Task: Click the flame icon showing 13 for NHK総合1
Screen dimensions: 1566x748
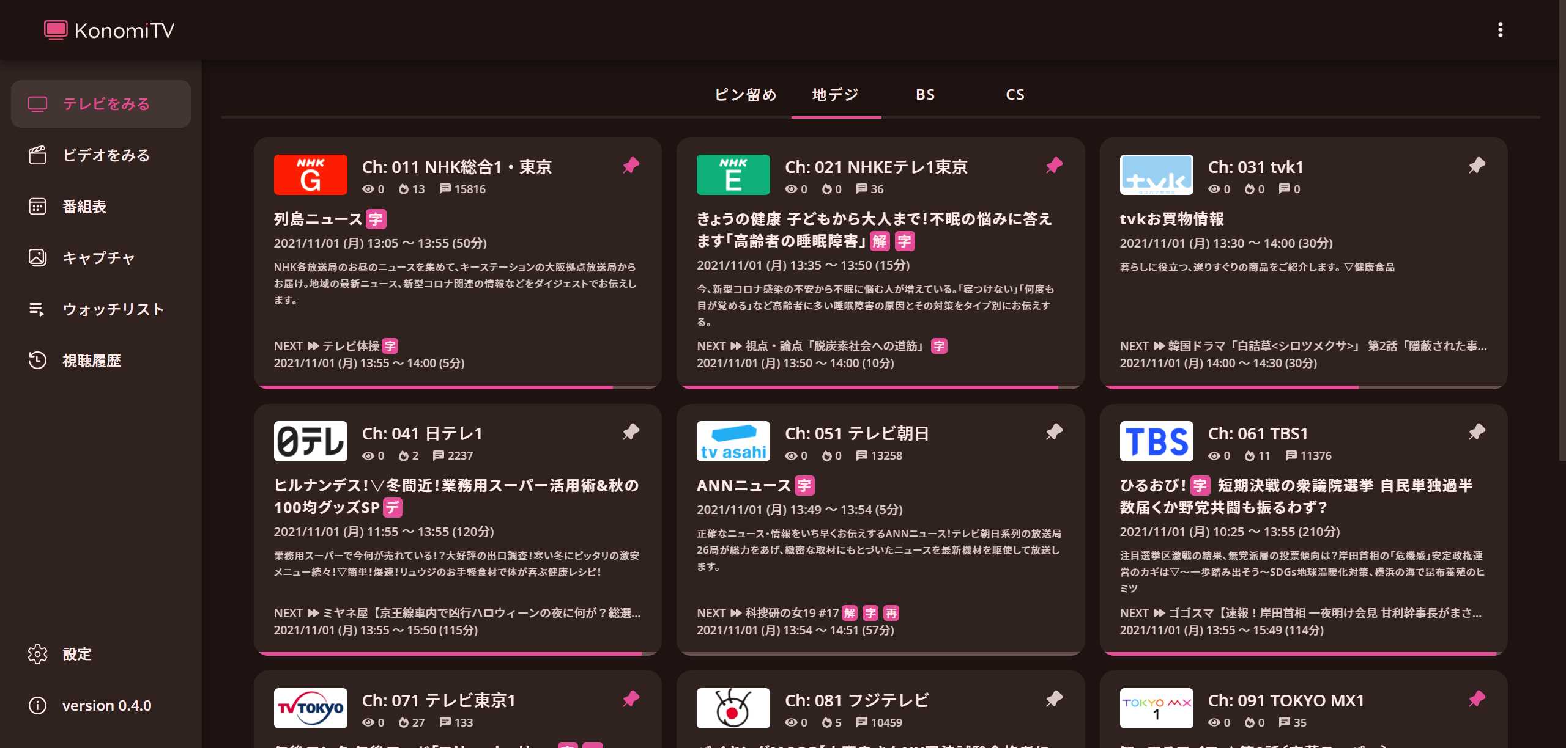Action: coord(404,189)
